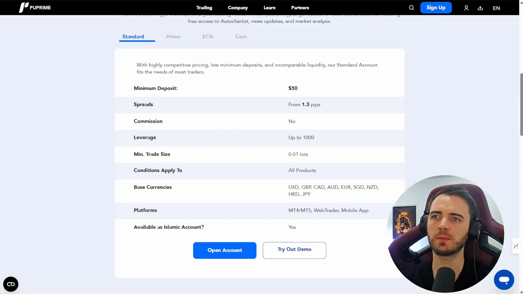The image size is (523, 294).
Task: Switch to the Prime account tab
Action: tap(173, 36)
